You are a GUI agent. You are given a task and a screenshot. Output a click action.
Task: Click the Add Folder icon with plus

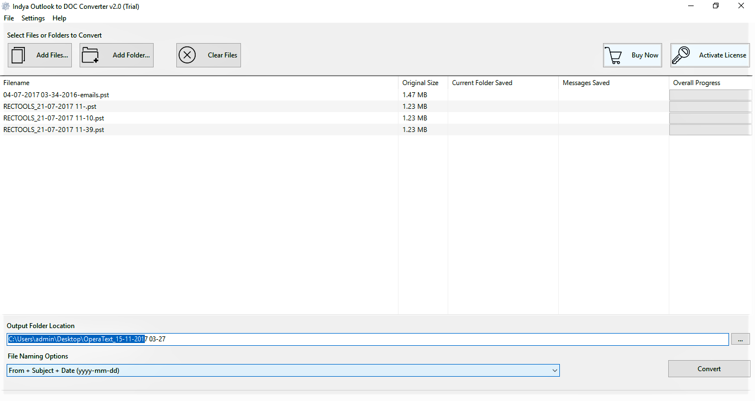[90, 55]
